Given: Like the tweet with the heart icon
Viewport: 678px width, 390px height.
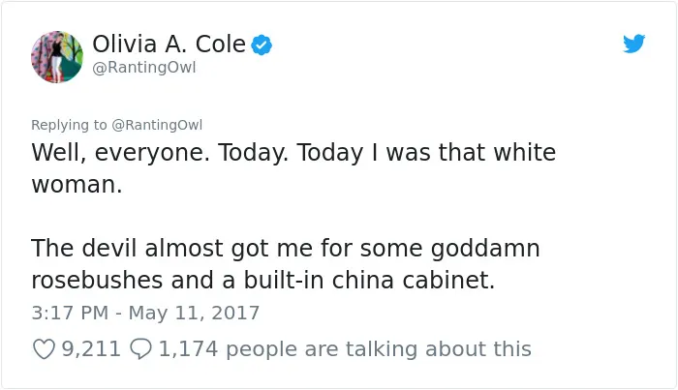Looking at the screenshot, I should (x=45, y=349).
